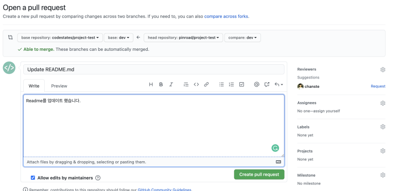Open the compare: dev branch dropdown
This screenshot has height=191, width=398.
coord(243,37)
